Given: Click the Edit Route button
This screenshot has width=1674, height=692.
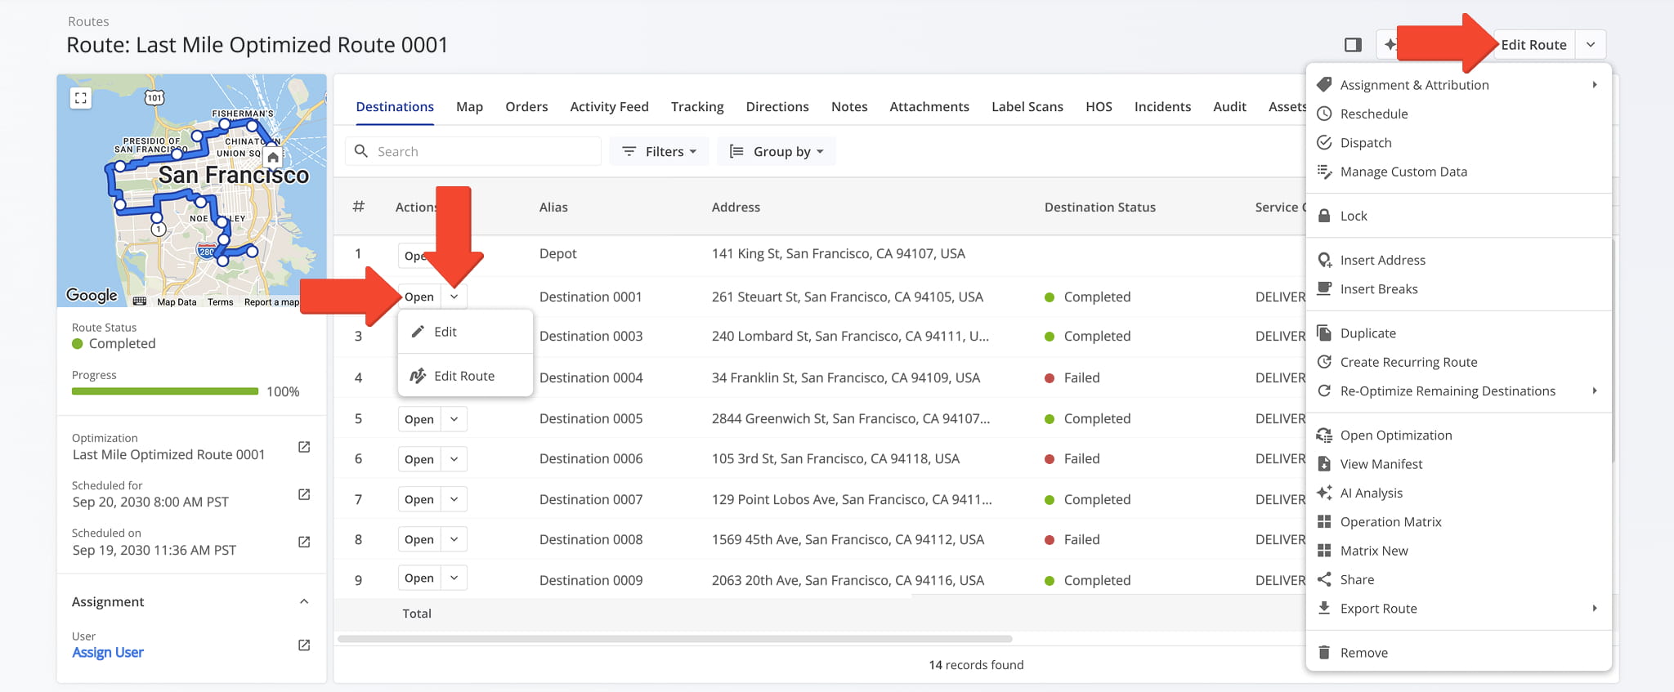Looking at the screenshot, I should (1534, 44).
